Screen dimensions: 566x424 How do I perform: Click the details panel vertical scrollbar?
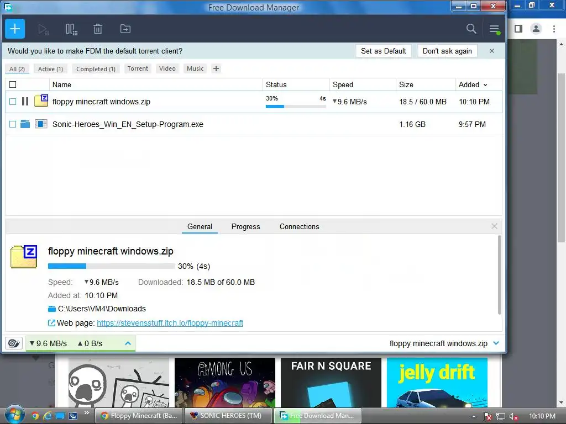click(500, 275)
